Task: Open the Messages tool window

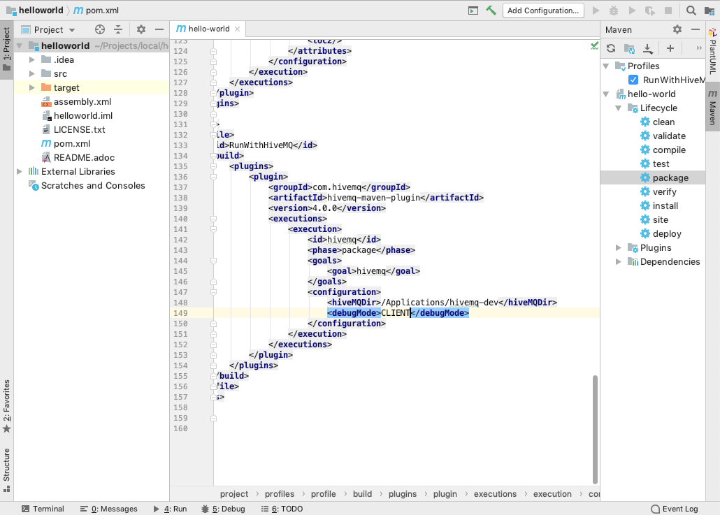Action: [x=108, y=509]
